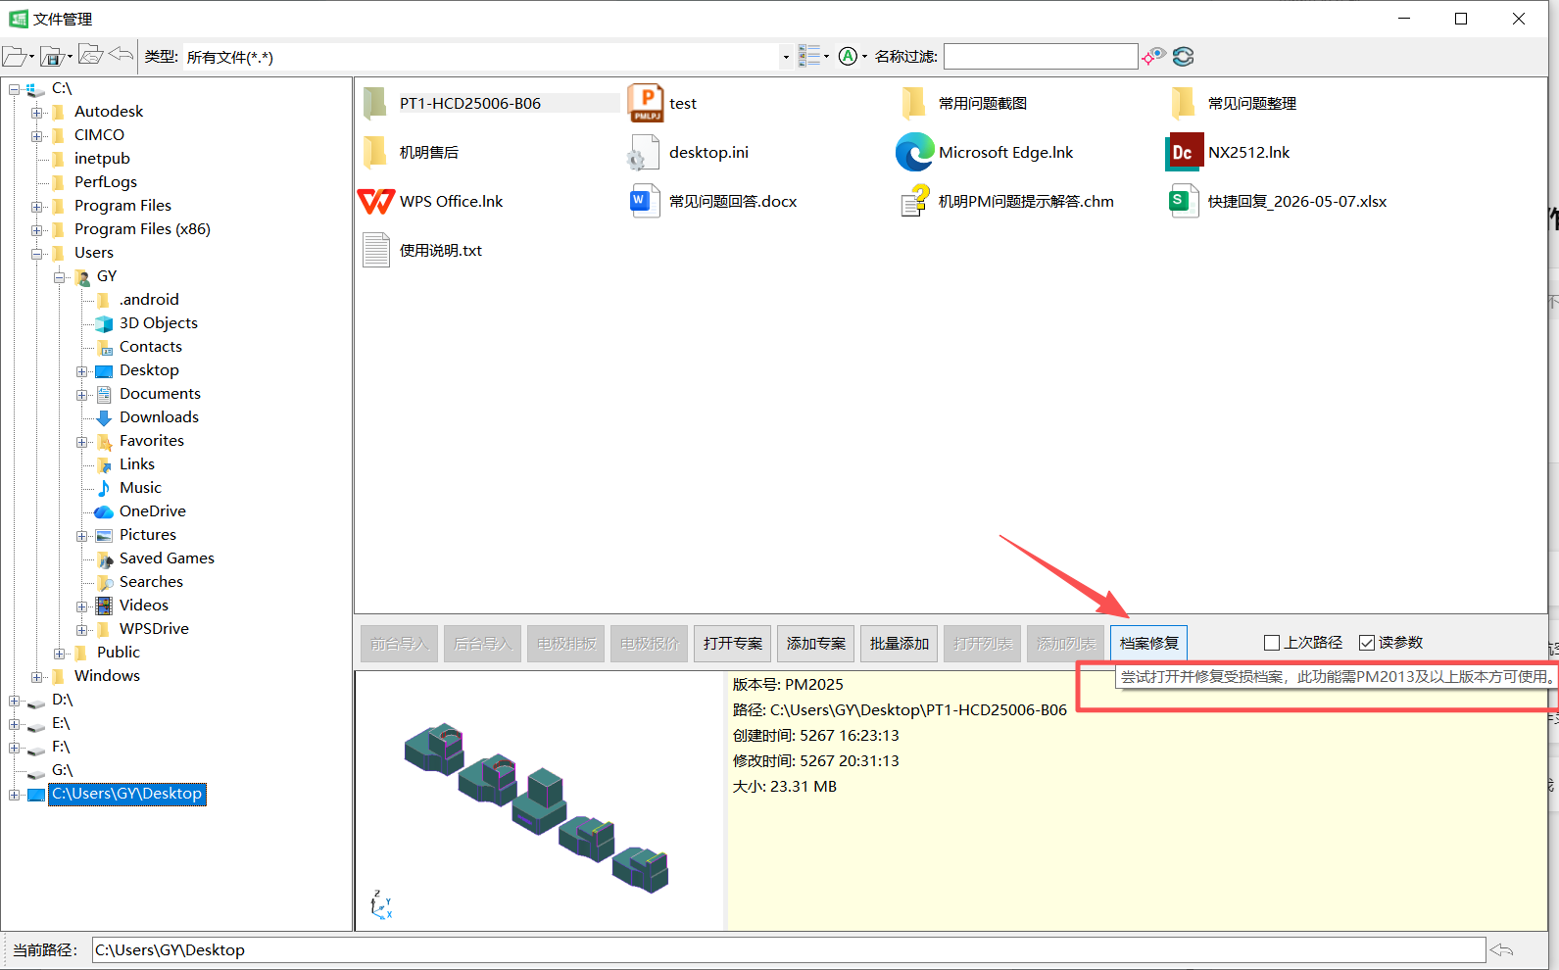Expand the D:\ drive node

click(15, 701)
